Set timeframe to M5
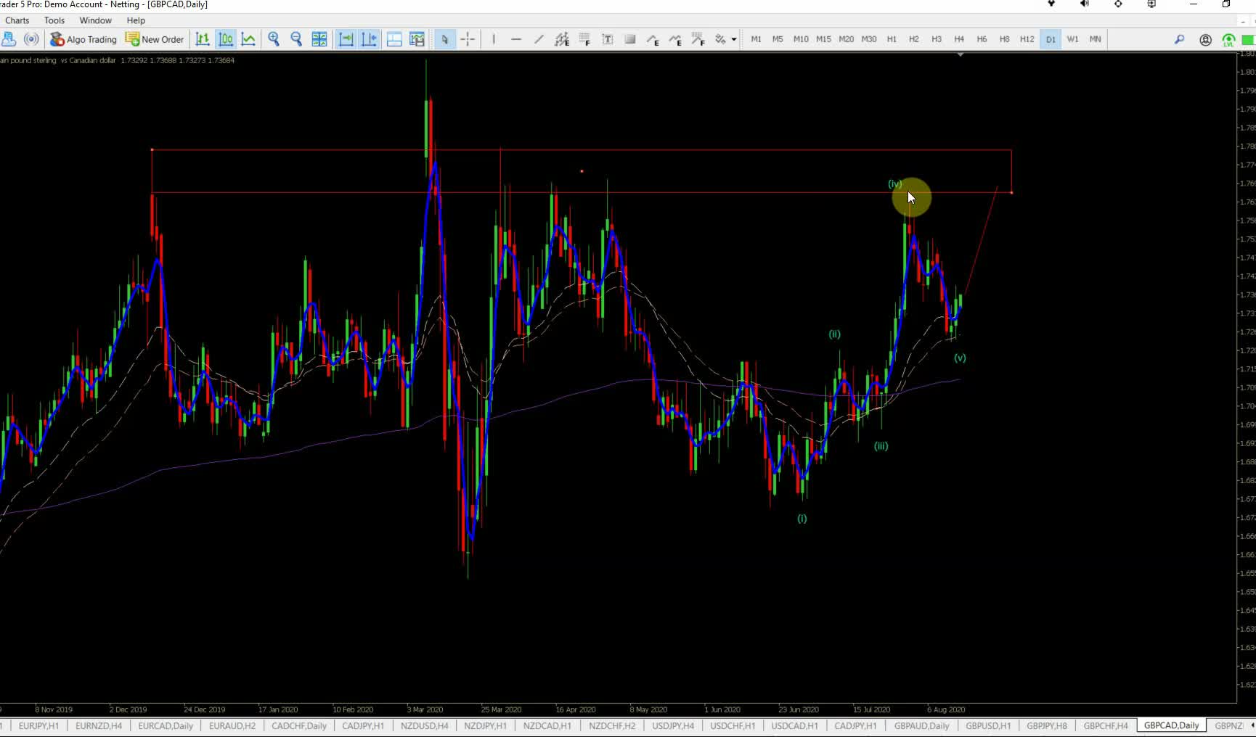Screen dimensions: 1256x737 coord(778,39)
